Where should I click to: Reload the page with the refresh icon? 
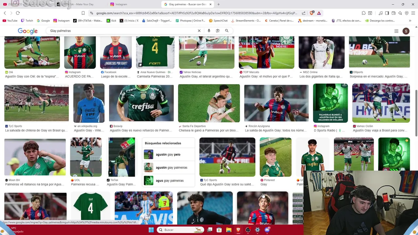pyautogui.click(x=18, y=13)
